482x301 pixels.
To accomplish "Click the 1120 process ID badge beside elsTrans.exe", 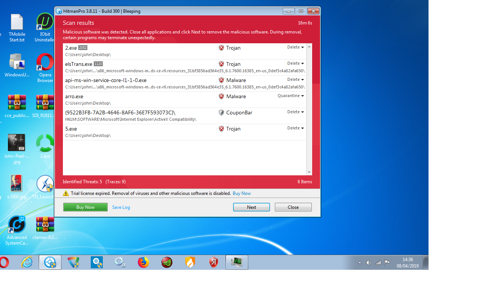I will tap(98, 64).
